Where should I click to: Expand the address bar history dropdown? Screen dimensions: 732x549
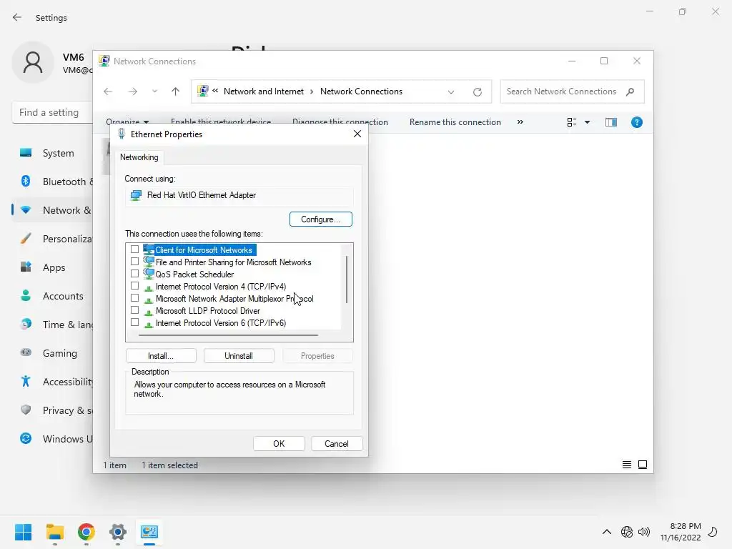click(x=451, y=92)
